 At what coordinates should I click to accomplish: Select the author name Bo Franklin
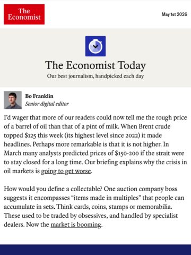coord(39,96)
